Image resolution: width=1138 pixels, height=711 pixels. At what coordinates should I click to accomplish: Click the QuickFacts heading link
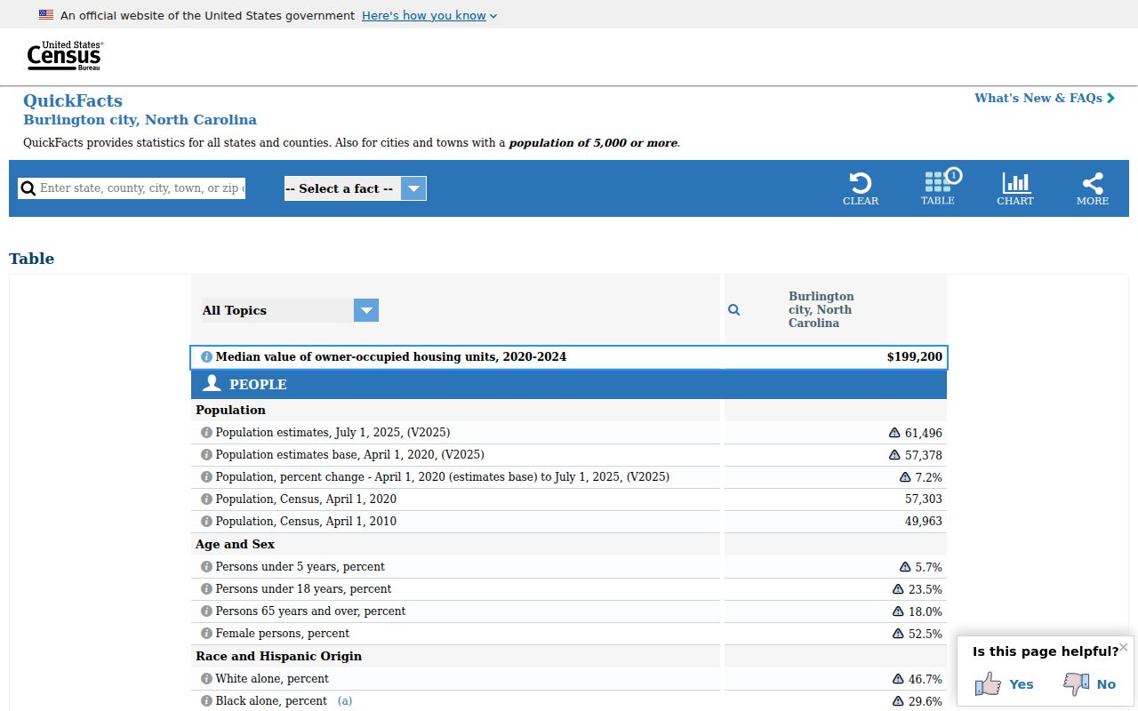[73, 100]
